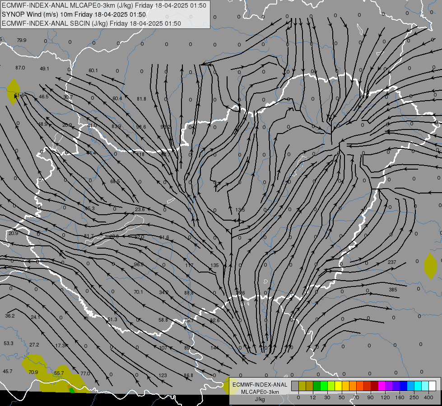This screenshot has height=406, width=442.
Task: Click the map value 36.2
Action: [x=10, y=316]
